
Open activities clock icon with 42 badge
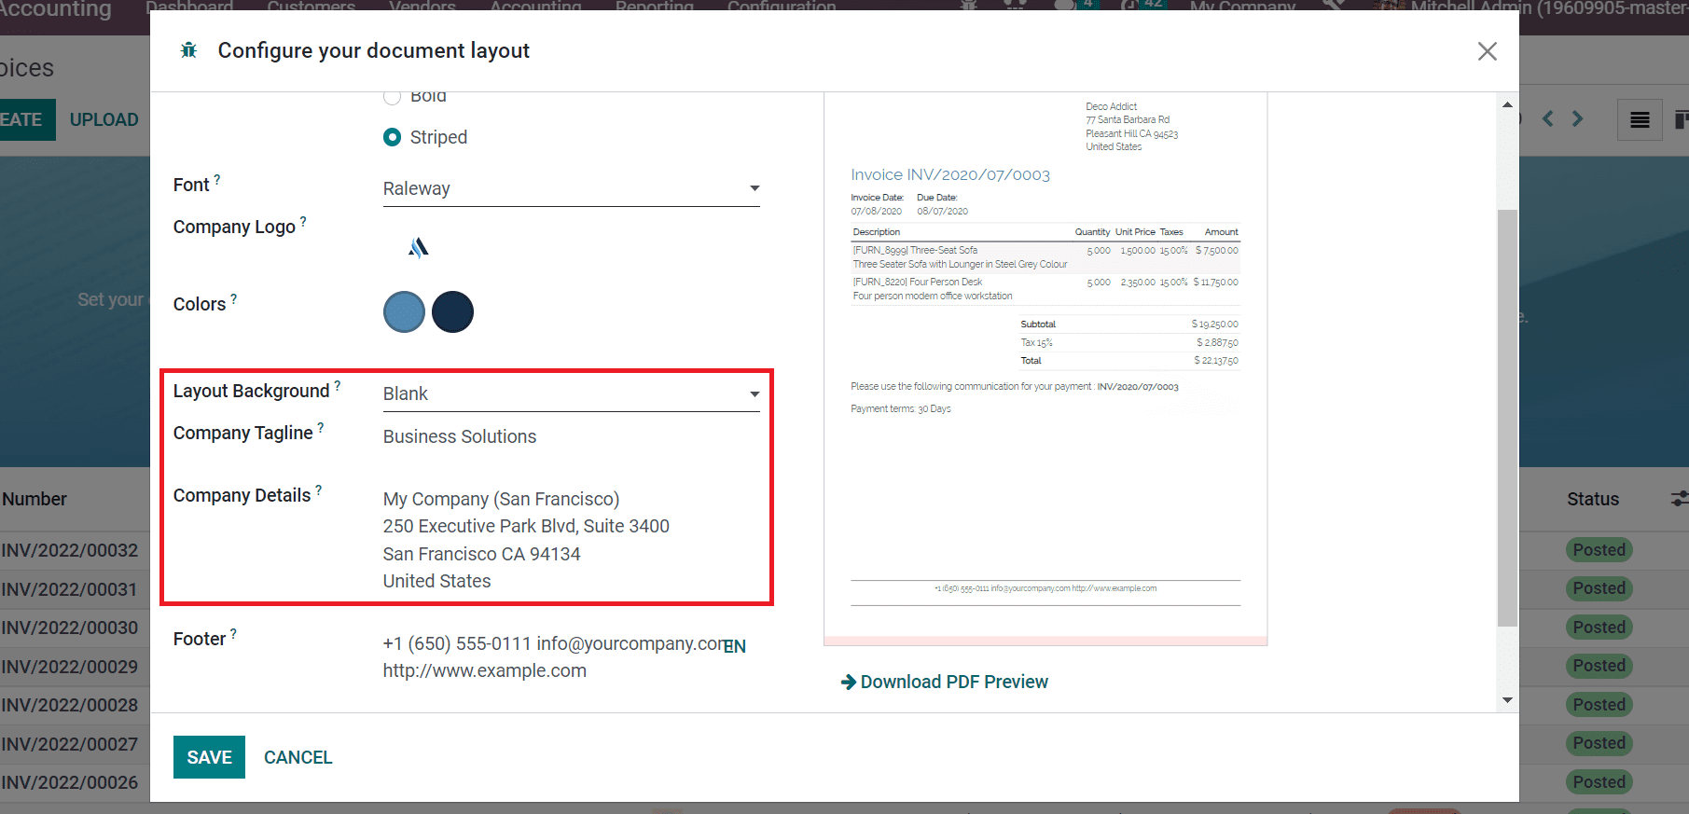coord(1143,5)
